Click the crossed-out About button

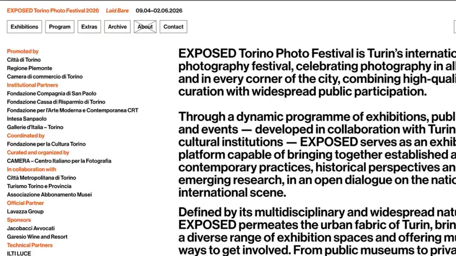click(x=145, y=27)
